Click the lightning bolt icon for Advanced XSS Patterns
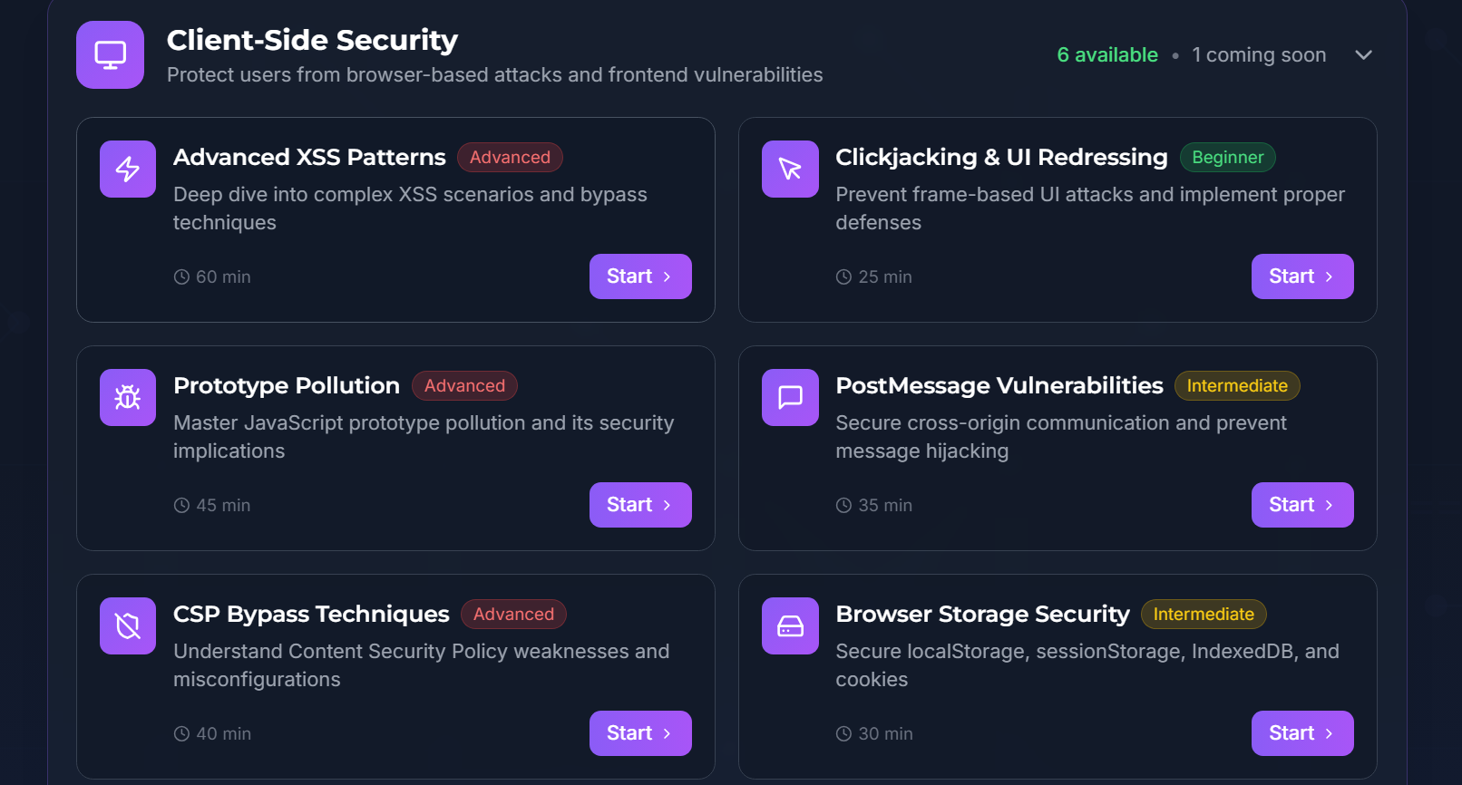1462x785 pixels. (x=128, y=169)
